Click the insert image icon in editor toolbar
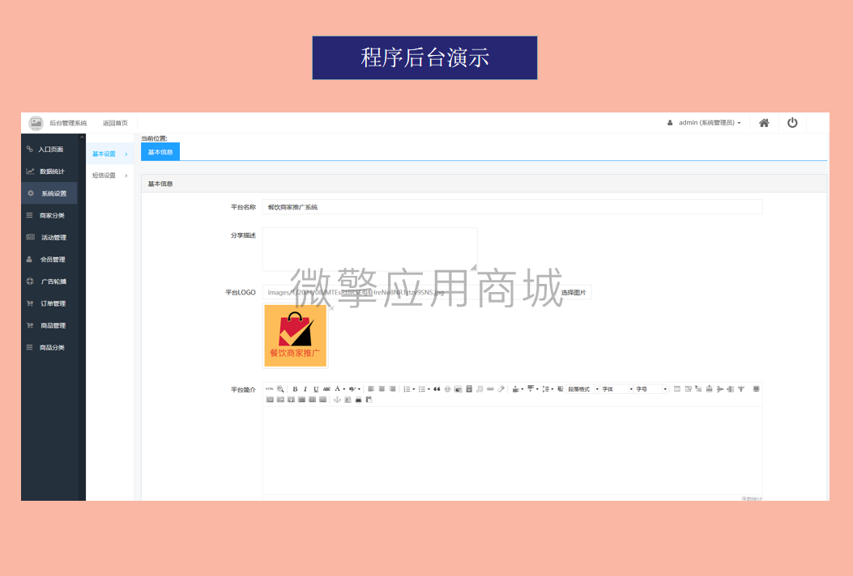This screenshot has height=576, width=853. pos(458,389)
